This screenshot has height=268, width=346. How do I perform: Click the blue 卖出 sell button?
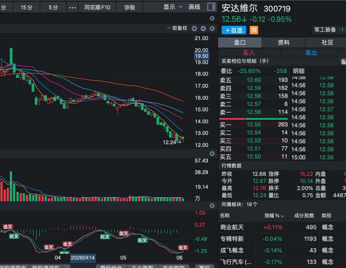pyautogui.click(x=311, y=53)
